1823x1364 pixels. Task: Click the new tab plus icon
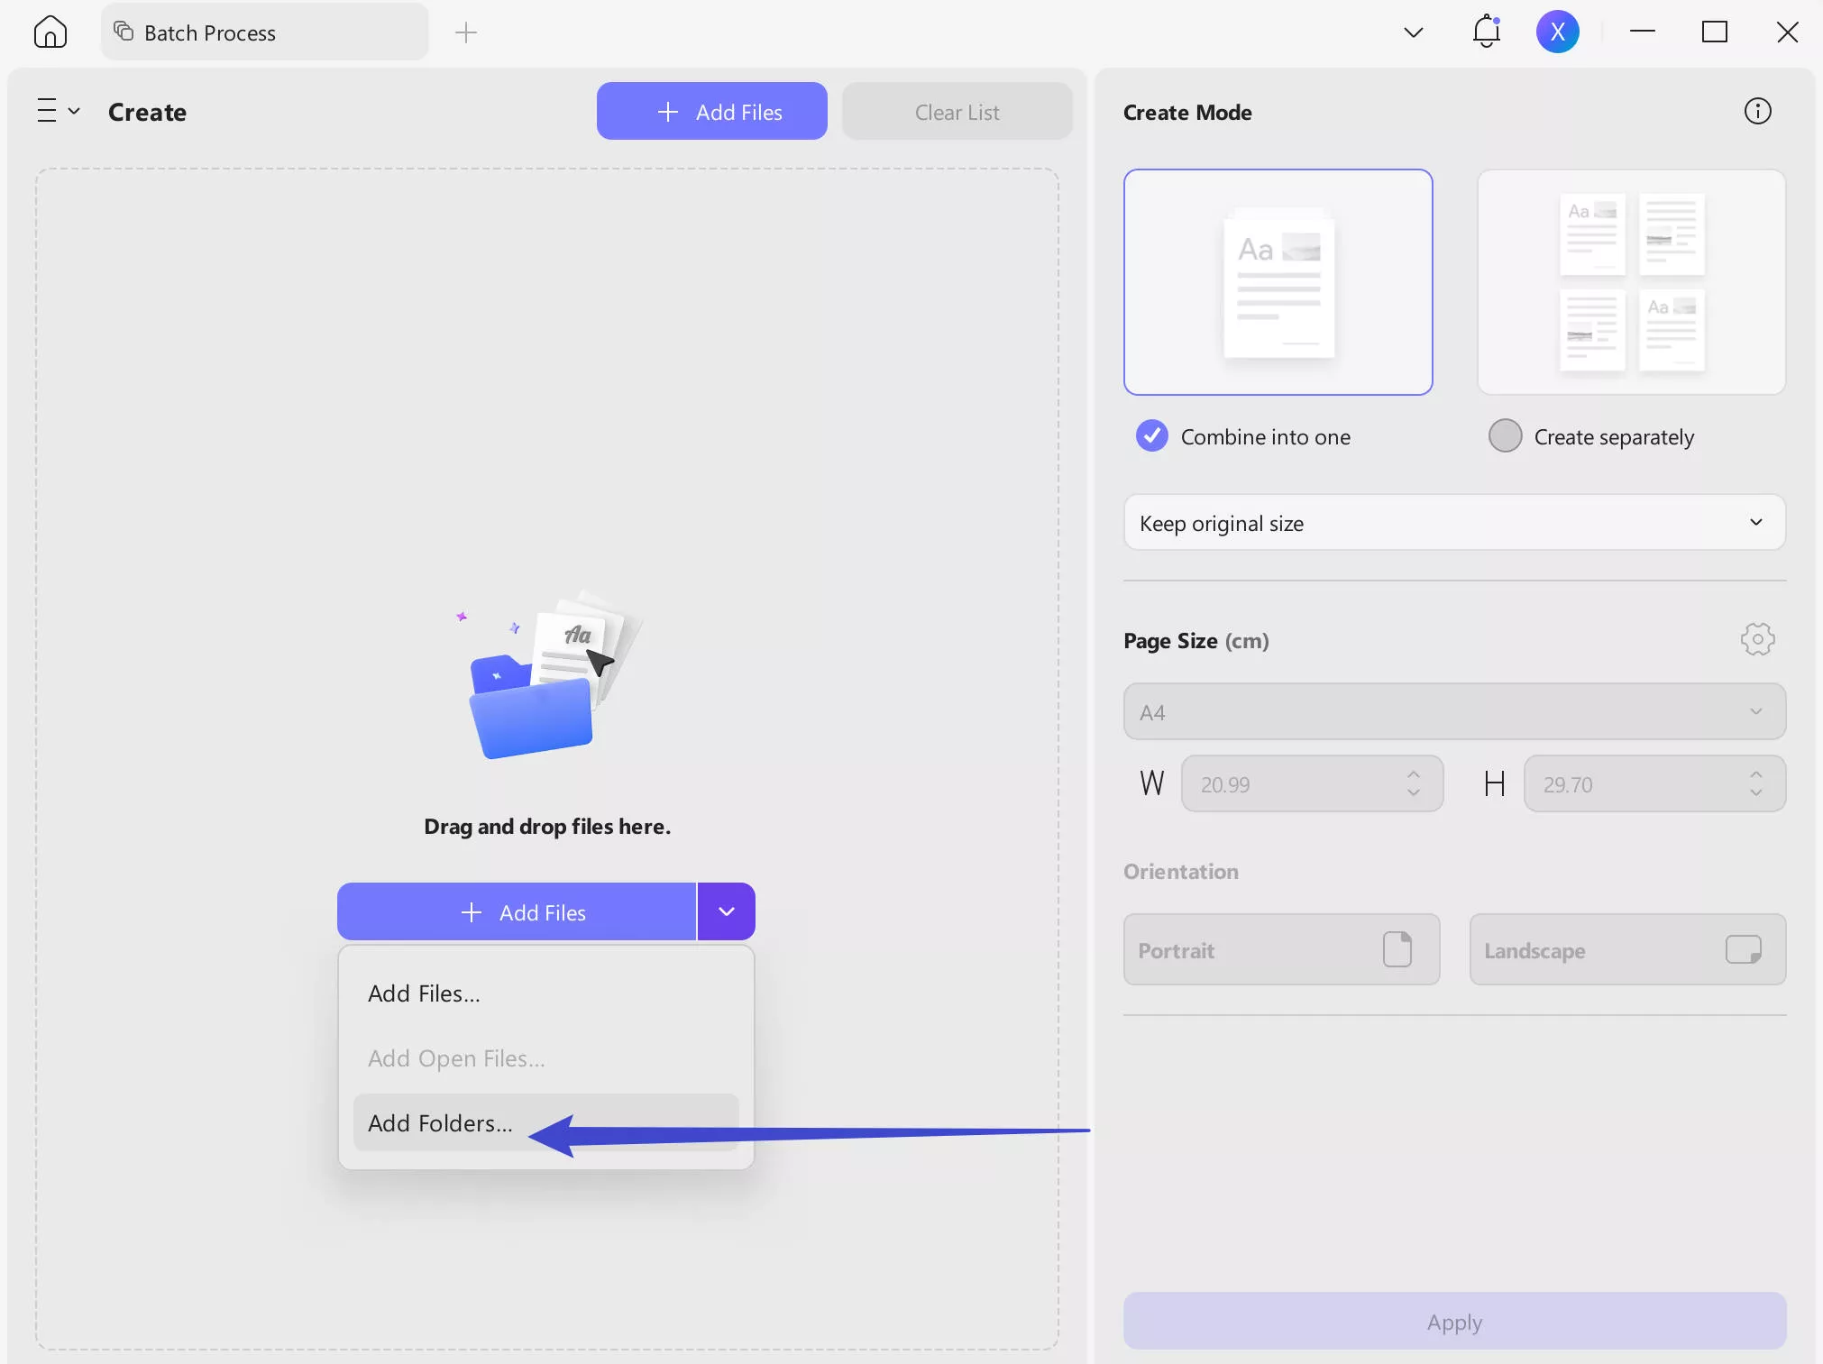click(465, 33)
